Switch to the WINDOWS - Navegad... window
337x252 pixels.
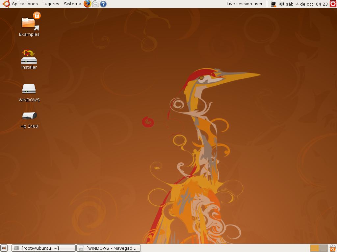pyautogui.click(x=109, y=248)
